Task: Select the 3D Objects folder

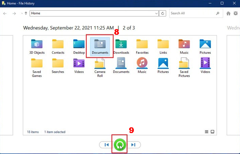Action: pos(37,47)
